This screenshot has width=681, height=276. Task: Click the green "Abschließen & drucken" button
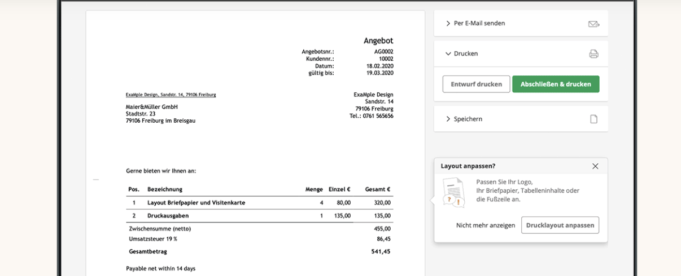[x=556, y=84]
